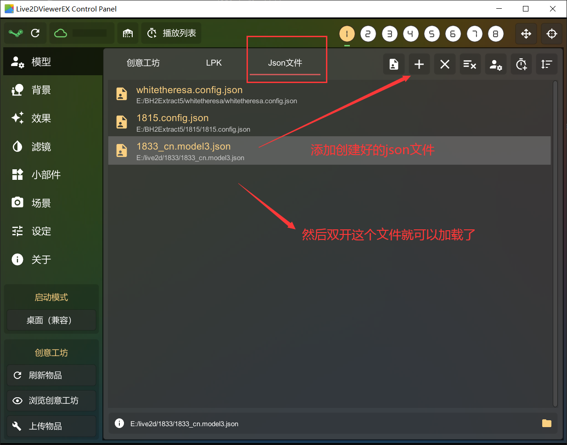Click the timer-plus icon in list toolbar
Screen dimensions: 567x445
tap(521, 64)
